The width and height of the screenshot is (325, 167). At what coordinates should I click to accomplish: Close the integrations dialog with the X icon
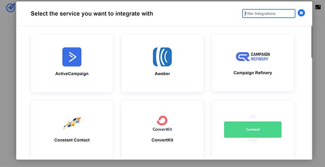coord(301,13)
